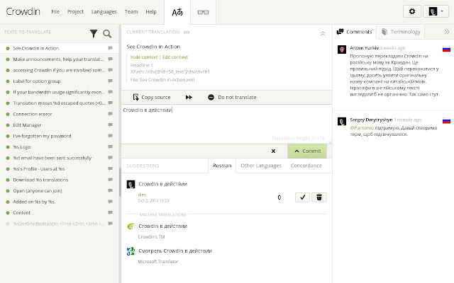Click Russian flag on Sergey Dmytryshyn's comment

446,121
